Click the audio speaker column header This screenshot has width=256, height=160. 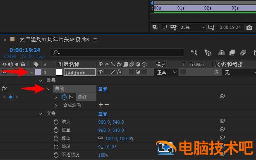11,64
